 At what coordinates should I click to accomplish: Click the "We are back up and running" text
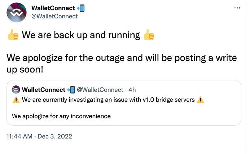pyautogui.click(x=81, y=35)
